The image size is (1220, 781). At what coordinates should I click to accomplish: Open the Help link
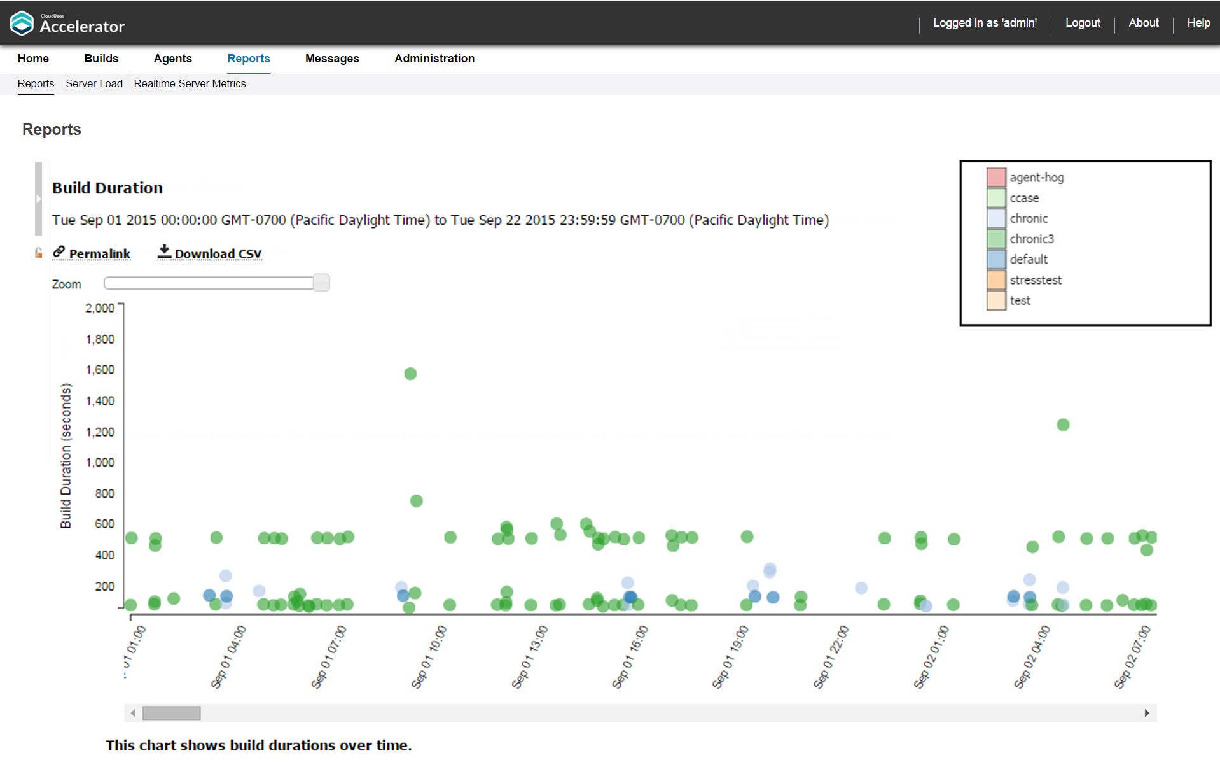[x=1198, y=23]
